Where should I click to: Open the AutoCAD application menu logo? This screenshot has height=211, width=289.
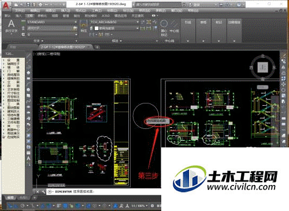point(6,5)
